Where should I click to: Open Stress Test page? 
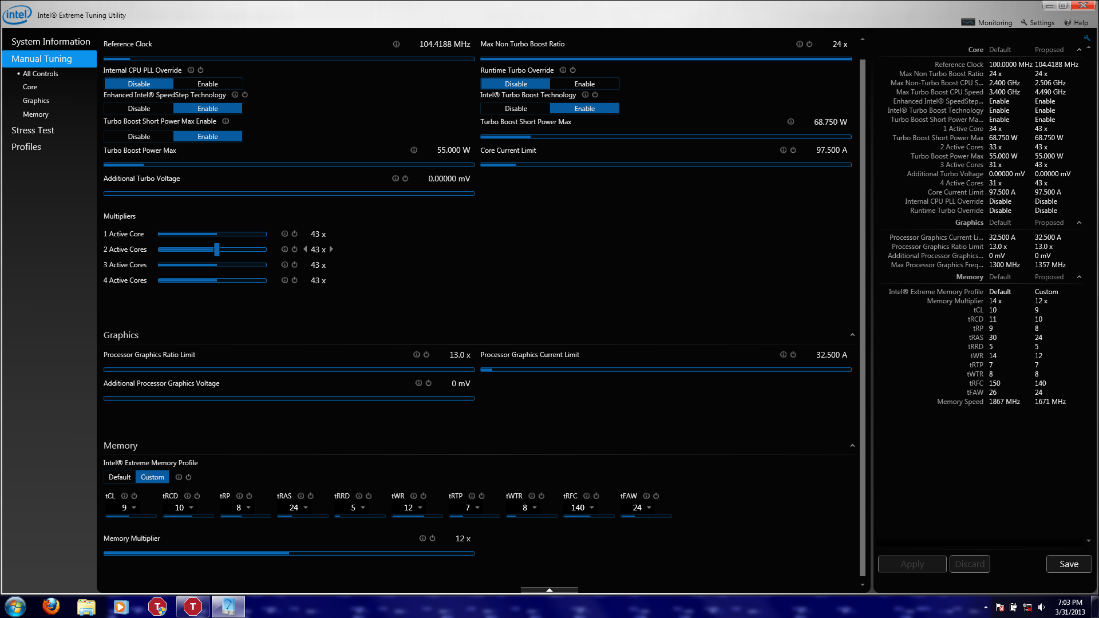point(33,130)
